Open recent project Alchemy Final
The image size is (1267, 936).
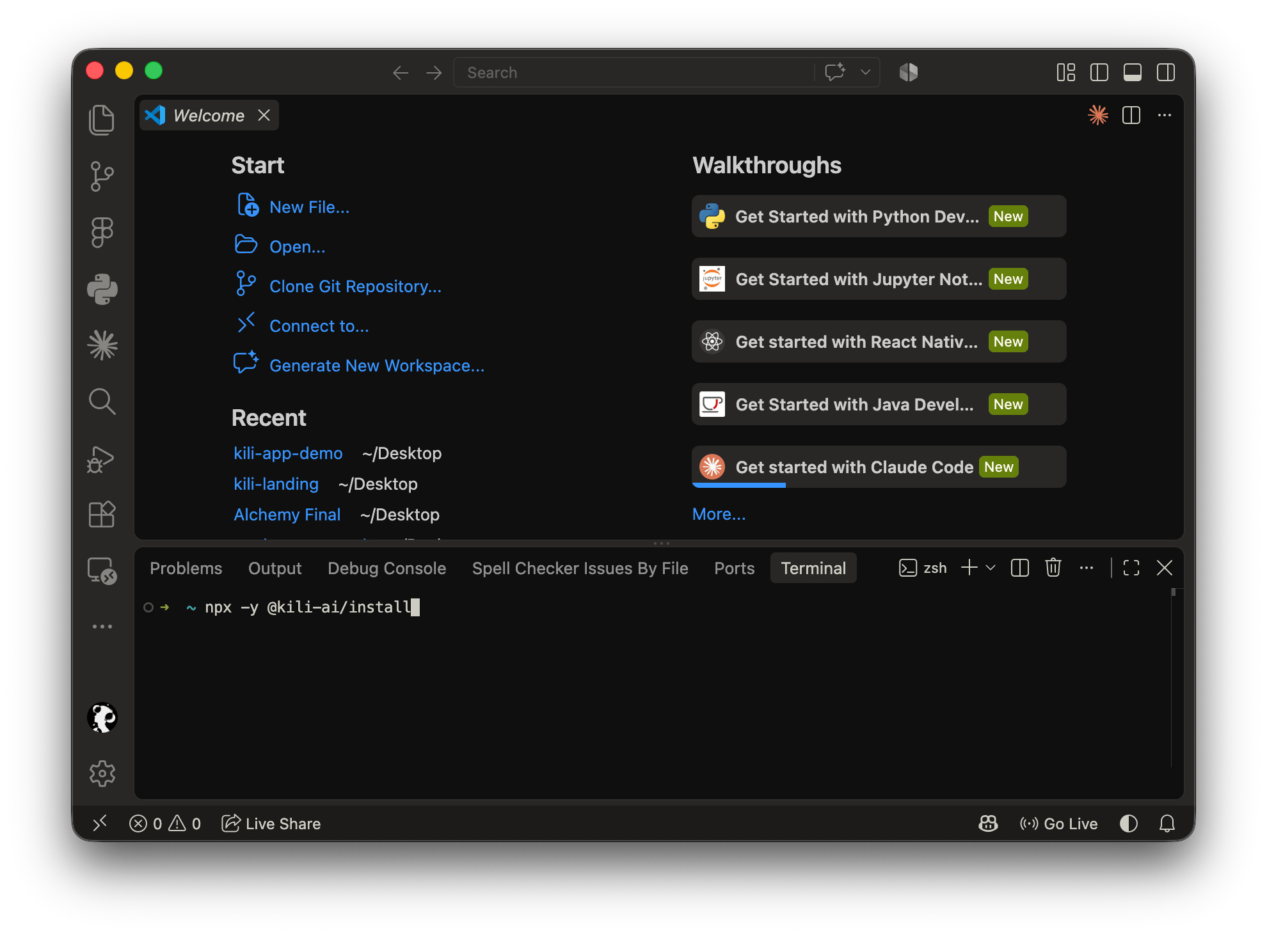coord(287,515)
